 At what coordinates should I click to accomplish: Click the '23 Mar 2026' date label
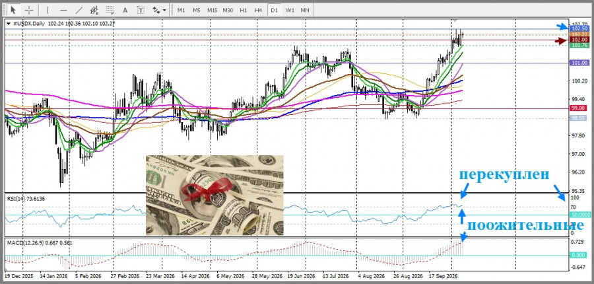tap(160, 276)
